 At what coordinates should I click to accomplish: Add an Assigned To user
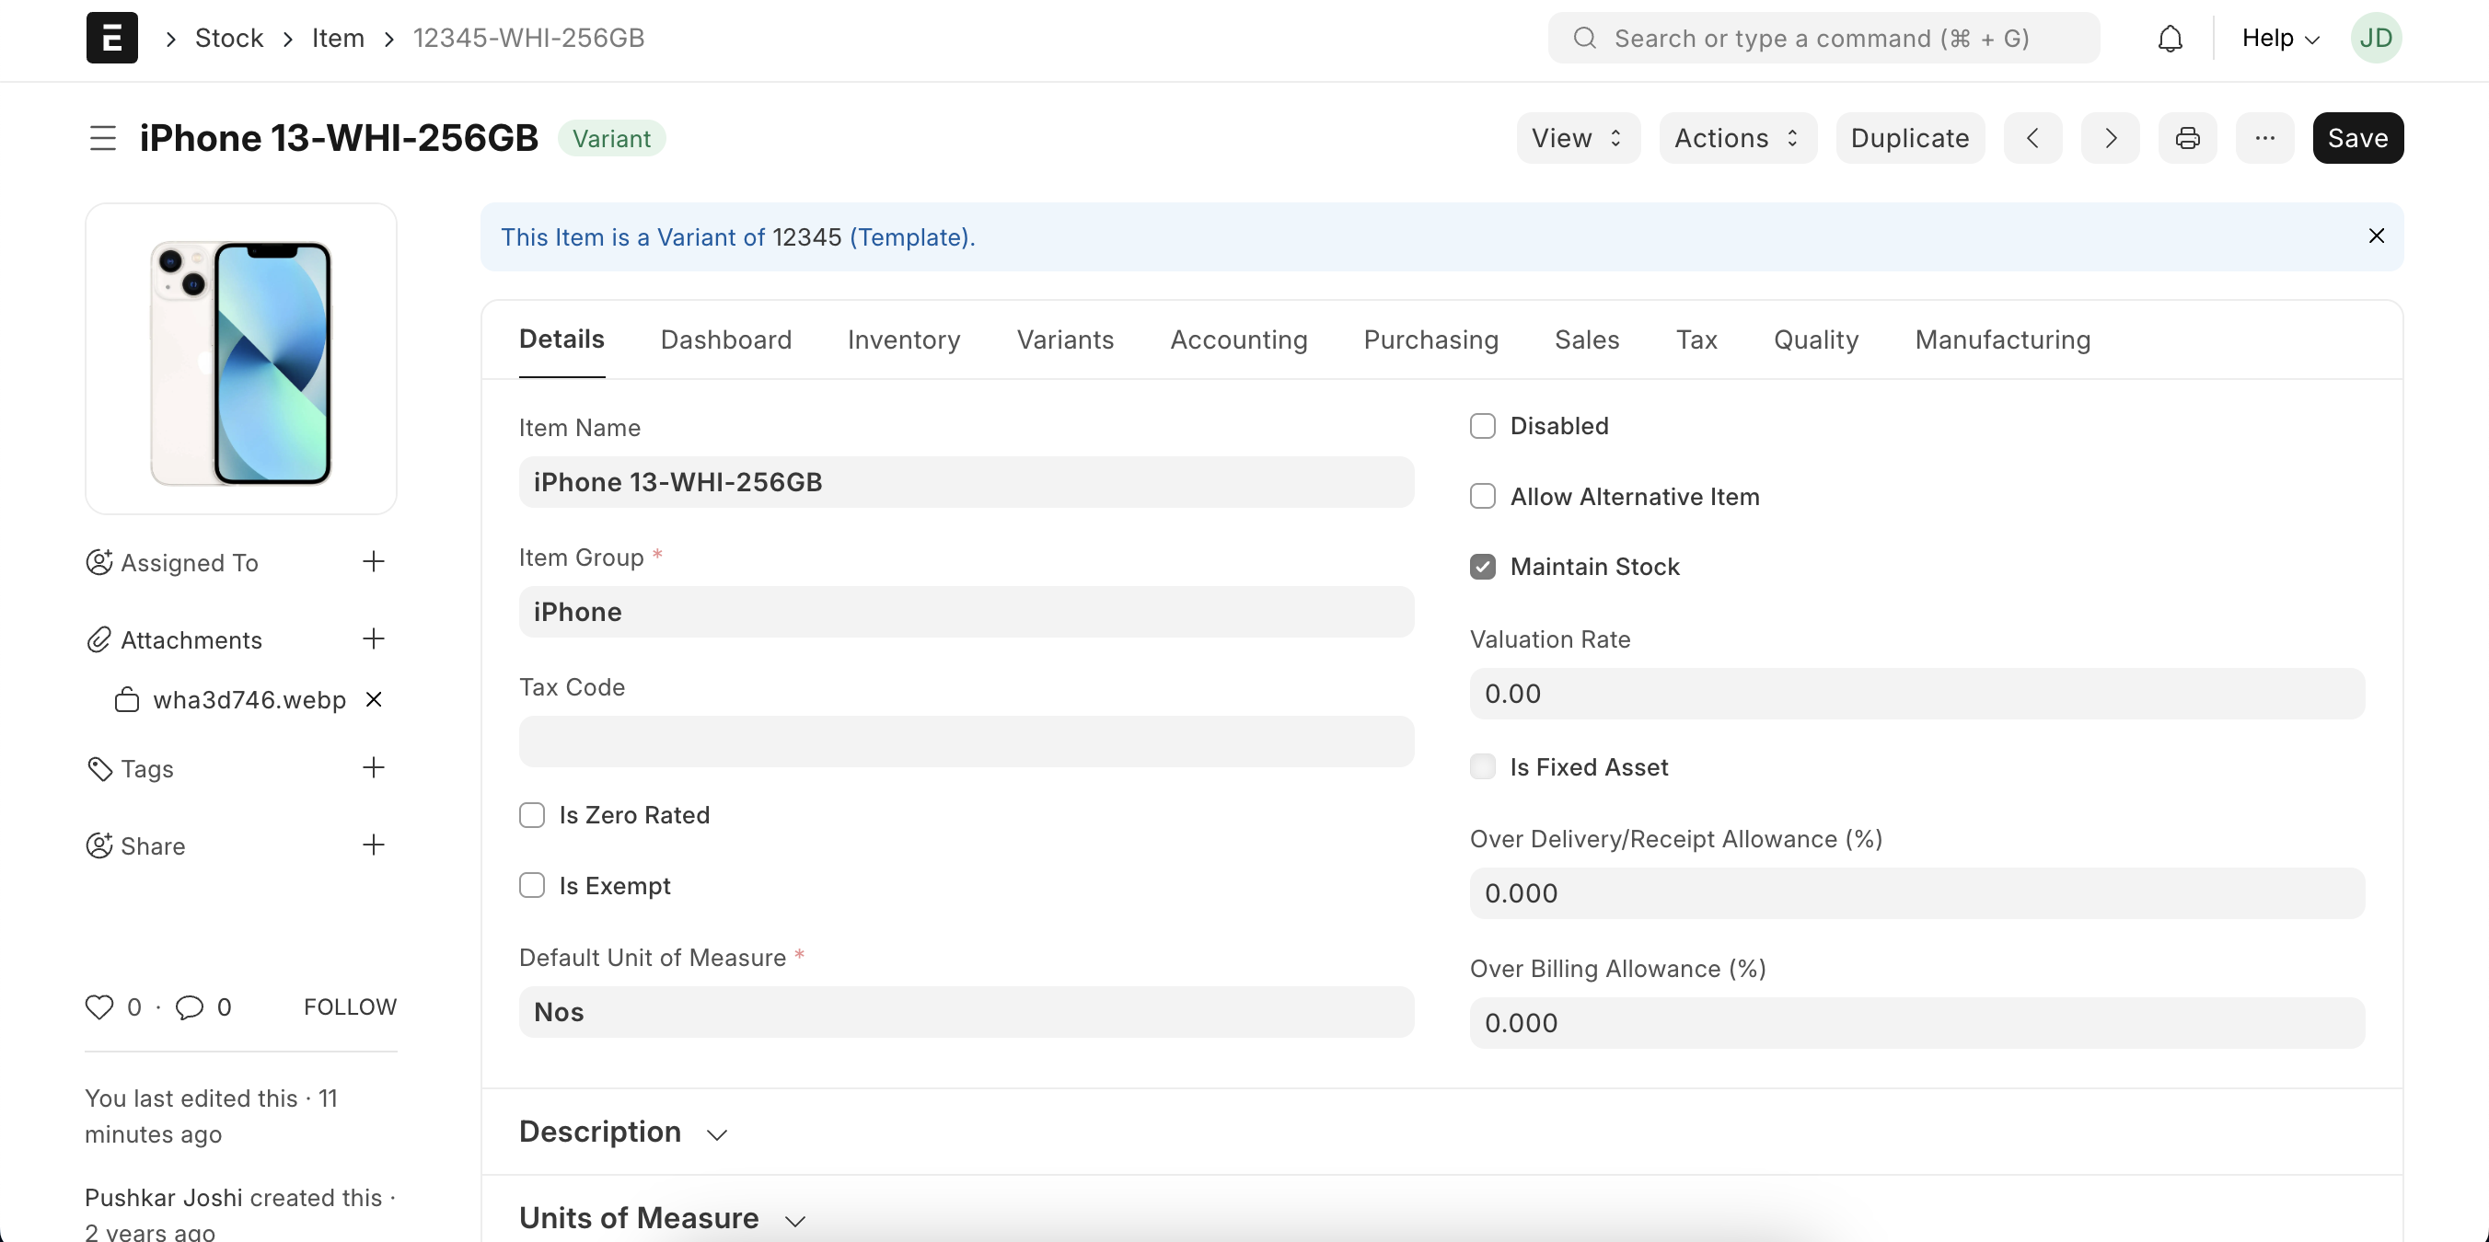tap(373, 561)
